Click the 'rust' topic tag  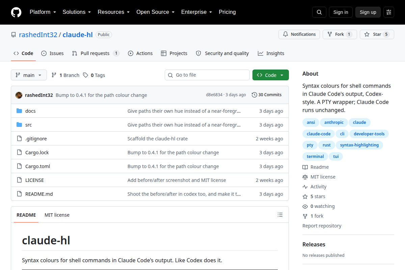(x=327, y=145)
